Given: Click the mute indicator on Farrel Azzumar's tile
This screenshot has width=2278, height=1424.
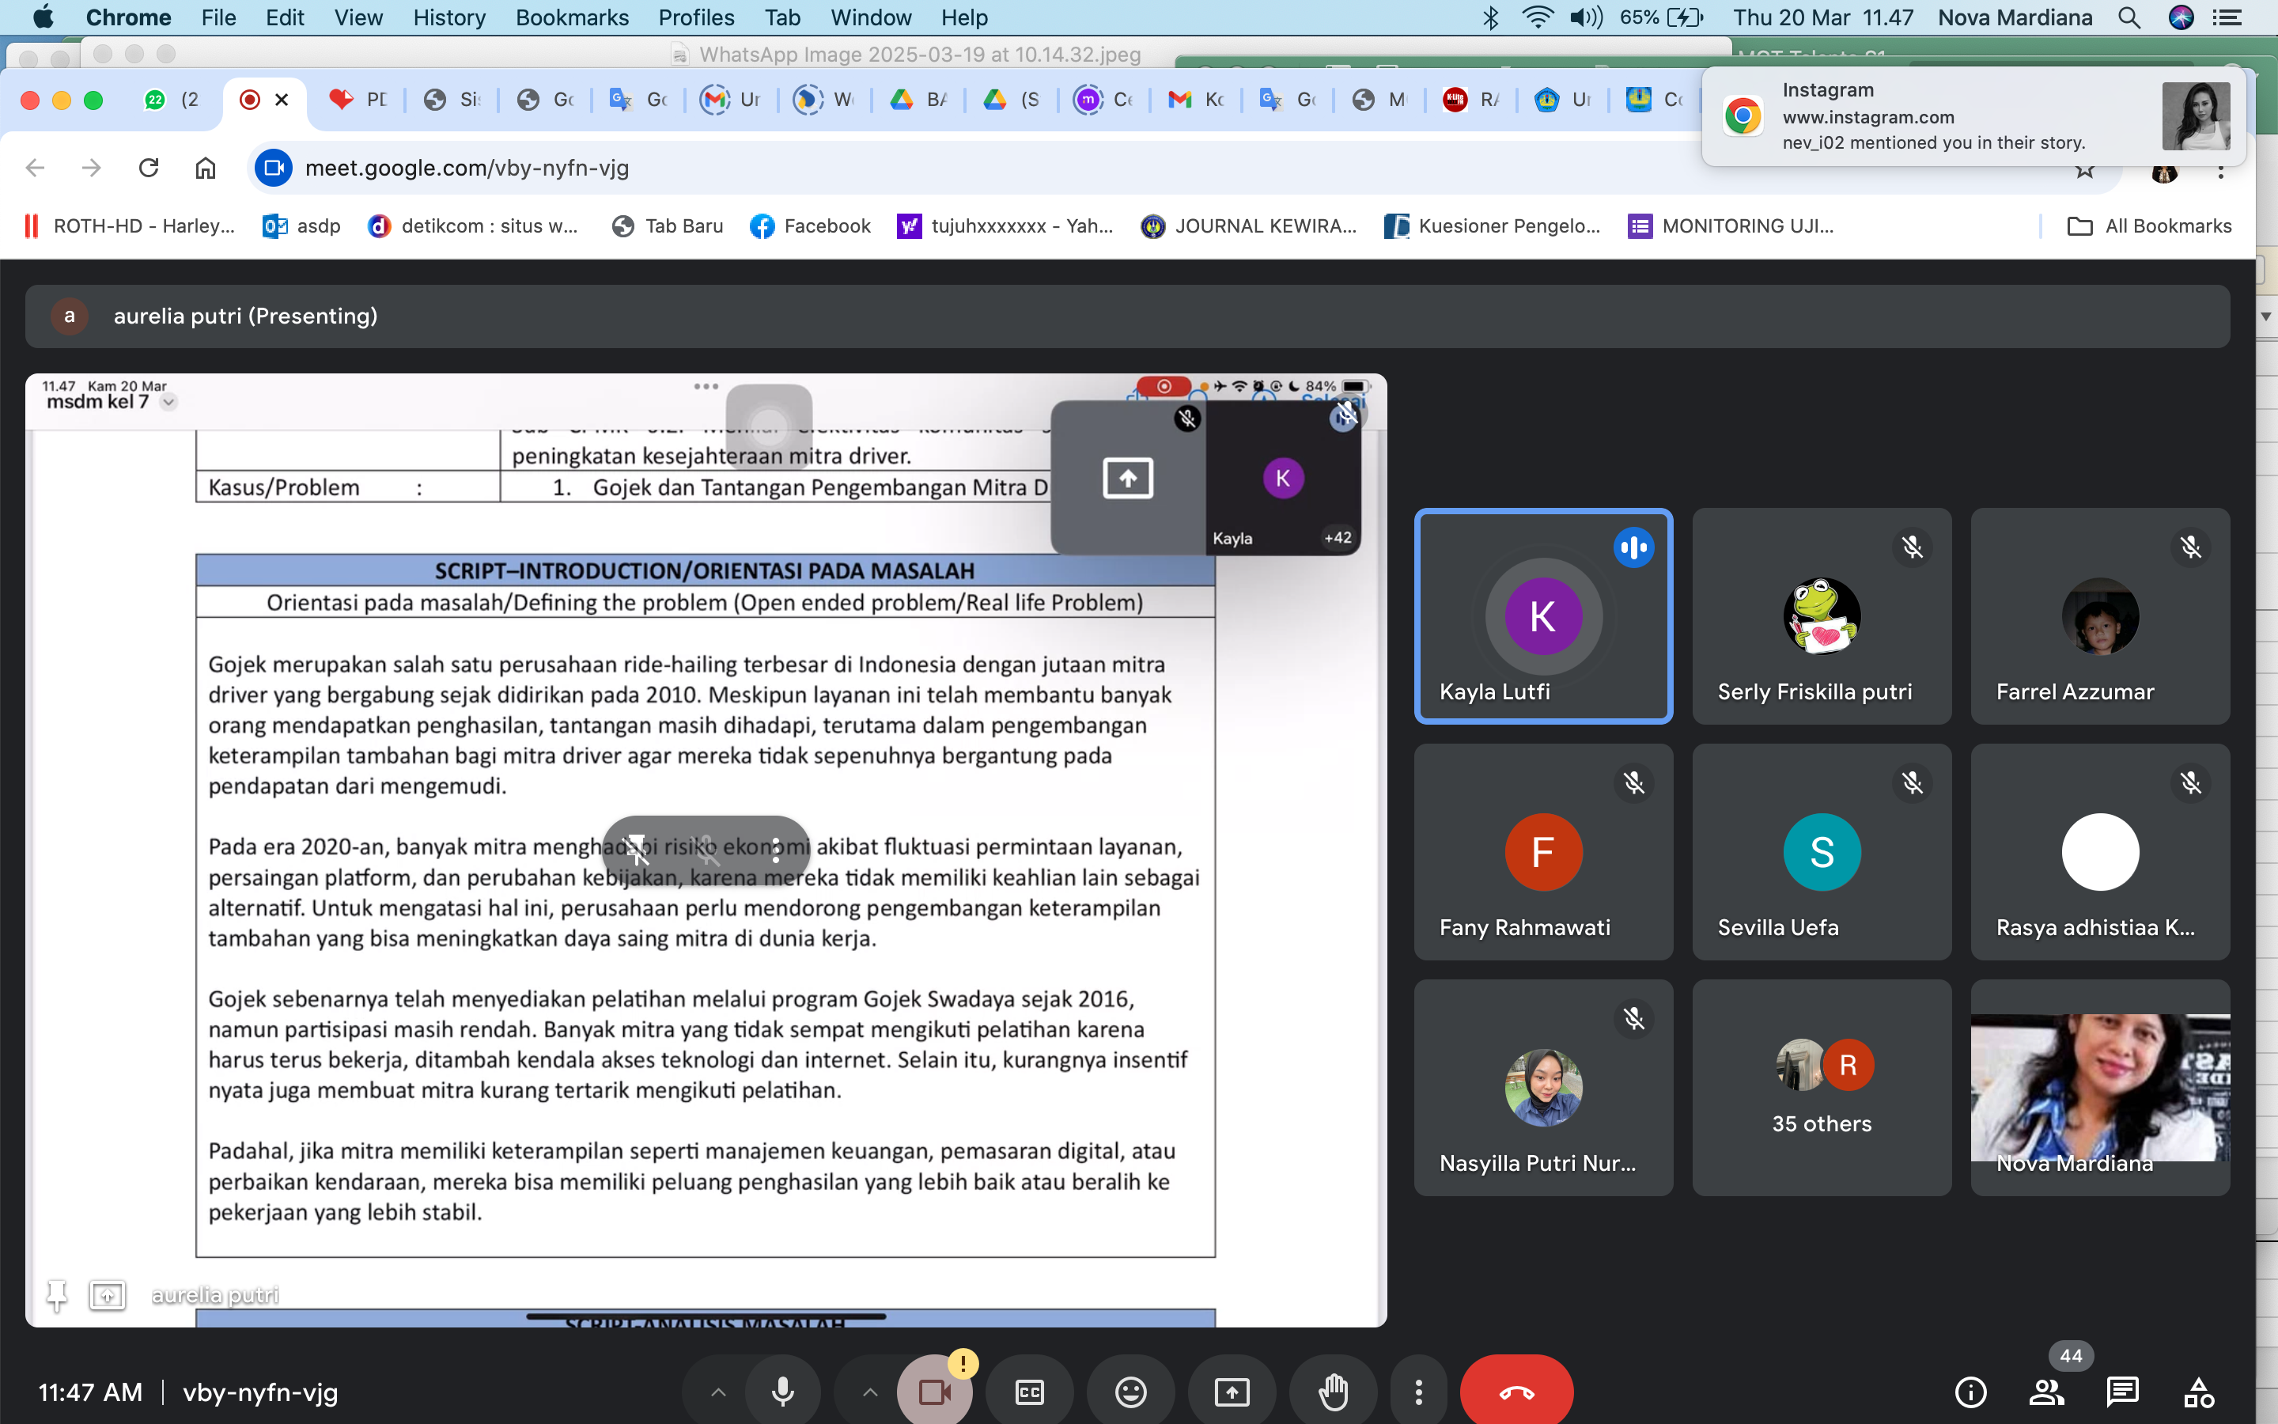Looking at the screenshot, I should tap(2189, 547).
